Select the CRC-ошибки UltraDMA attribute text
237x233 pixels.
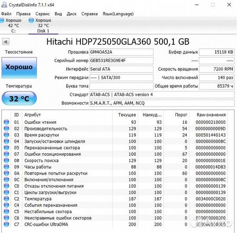[46, 224]
